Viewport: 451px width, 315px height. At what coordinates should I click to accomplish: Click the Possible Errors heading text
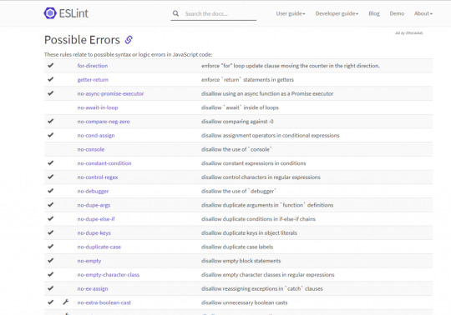[x=82, y=40]
